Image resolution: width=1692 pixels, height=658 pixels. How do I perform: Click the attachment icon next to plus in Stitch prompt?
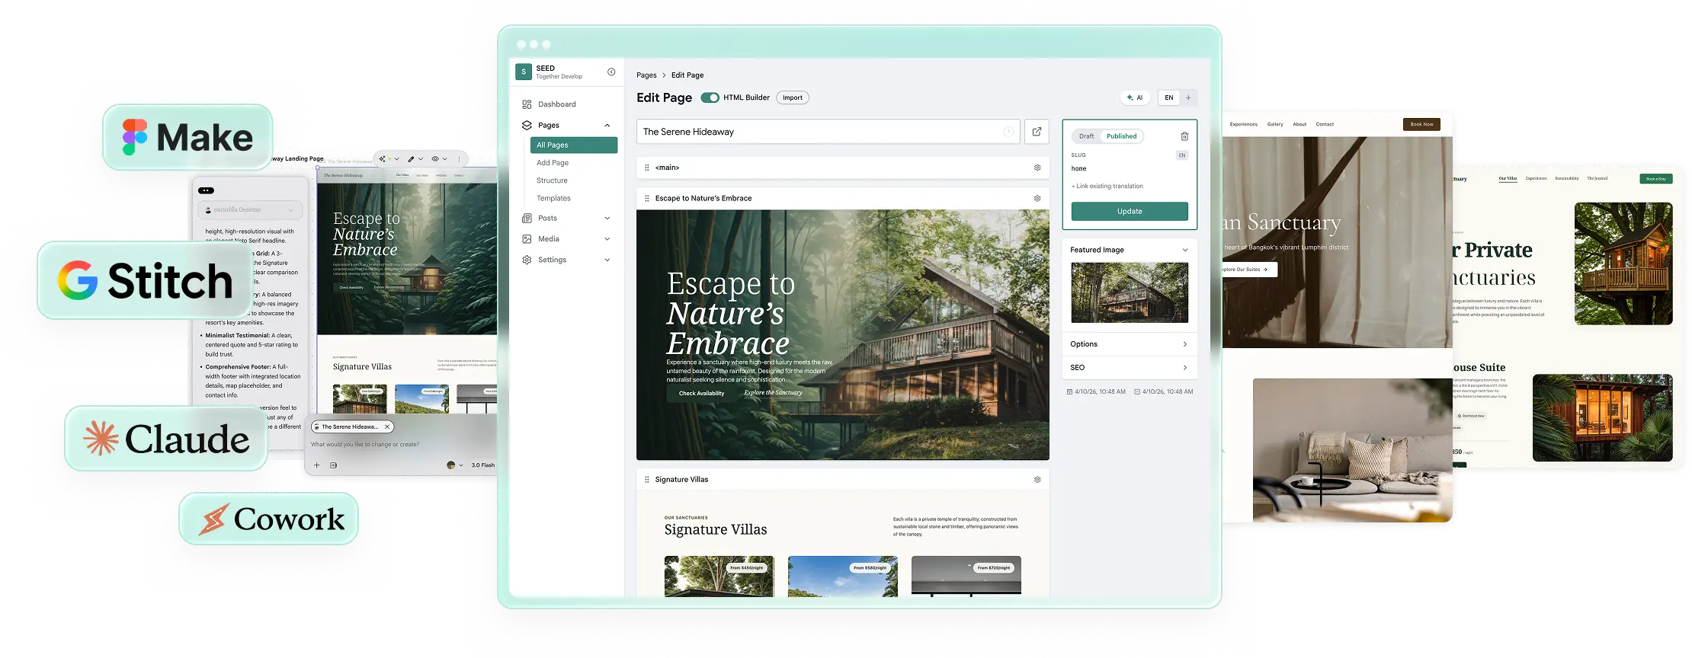(x=334, y=465)
